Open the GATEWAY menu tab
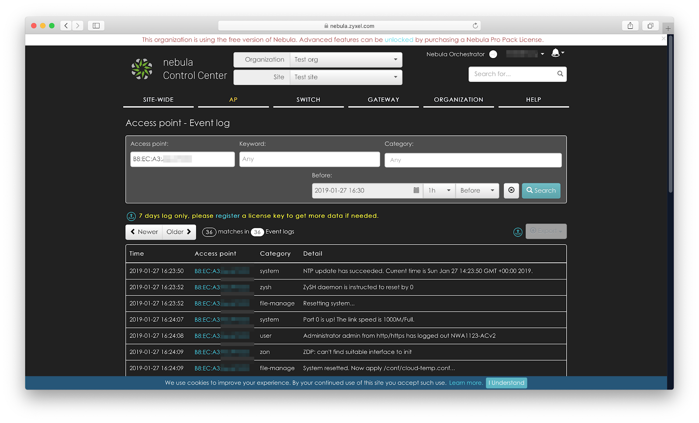The width and height of the screenshot is (699, 423). pos(383,100)
